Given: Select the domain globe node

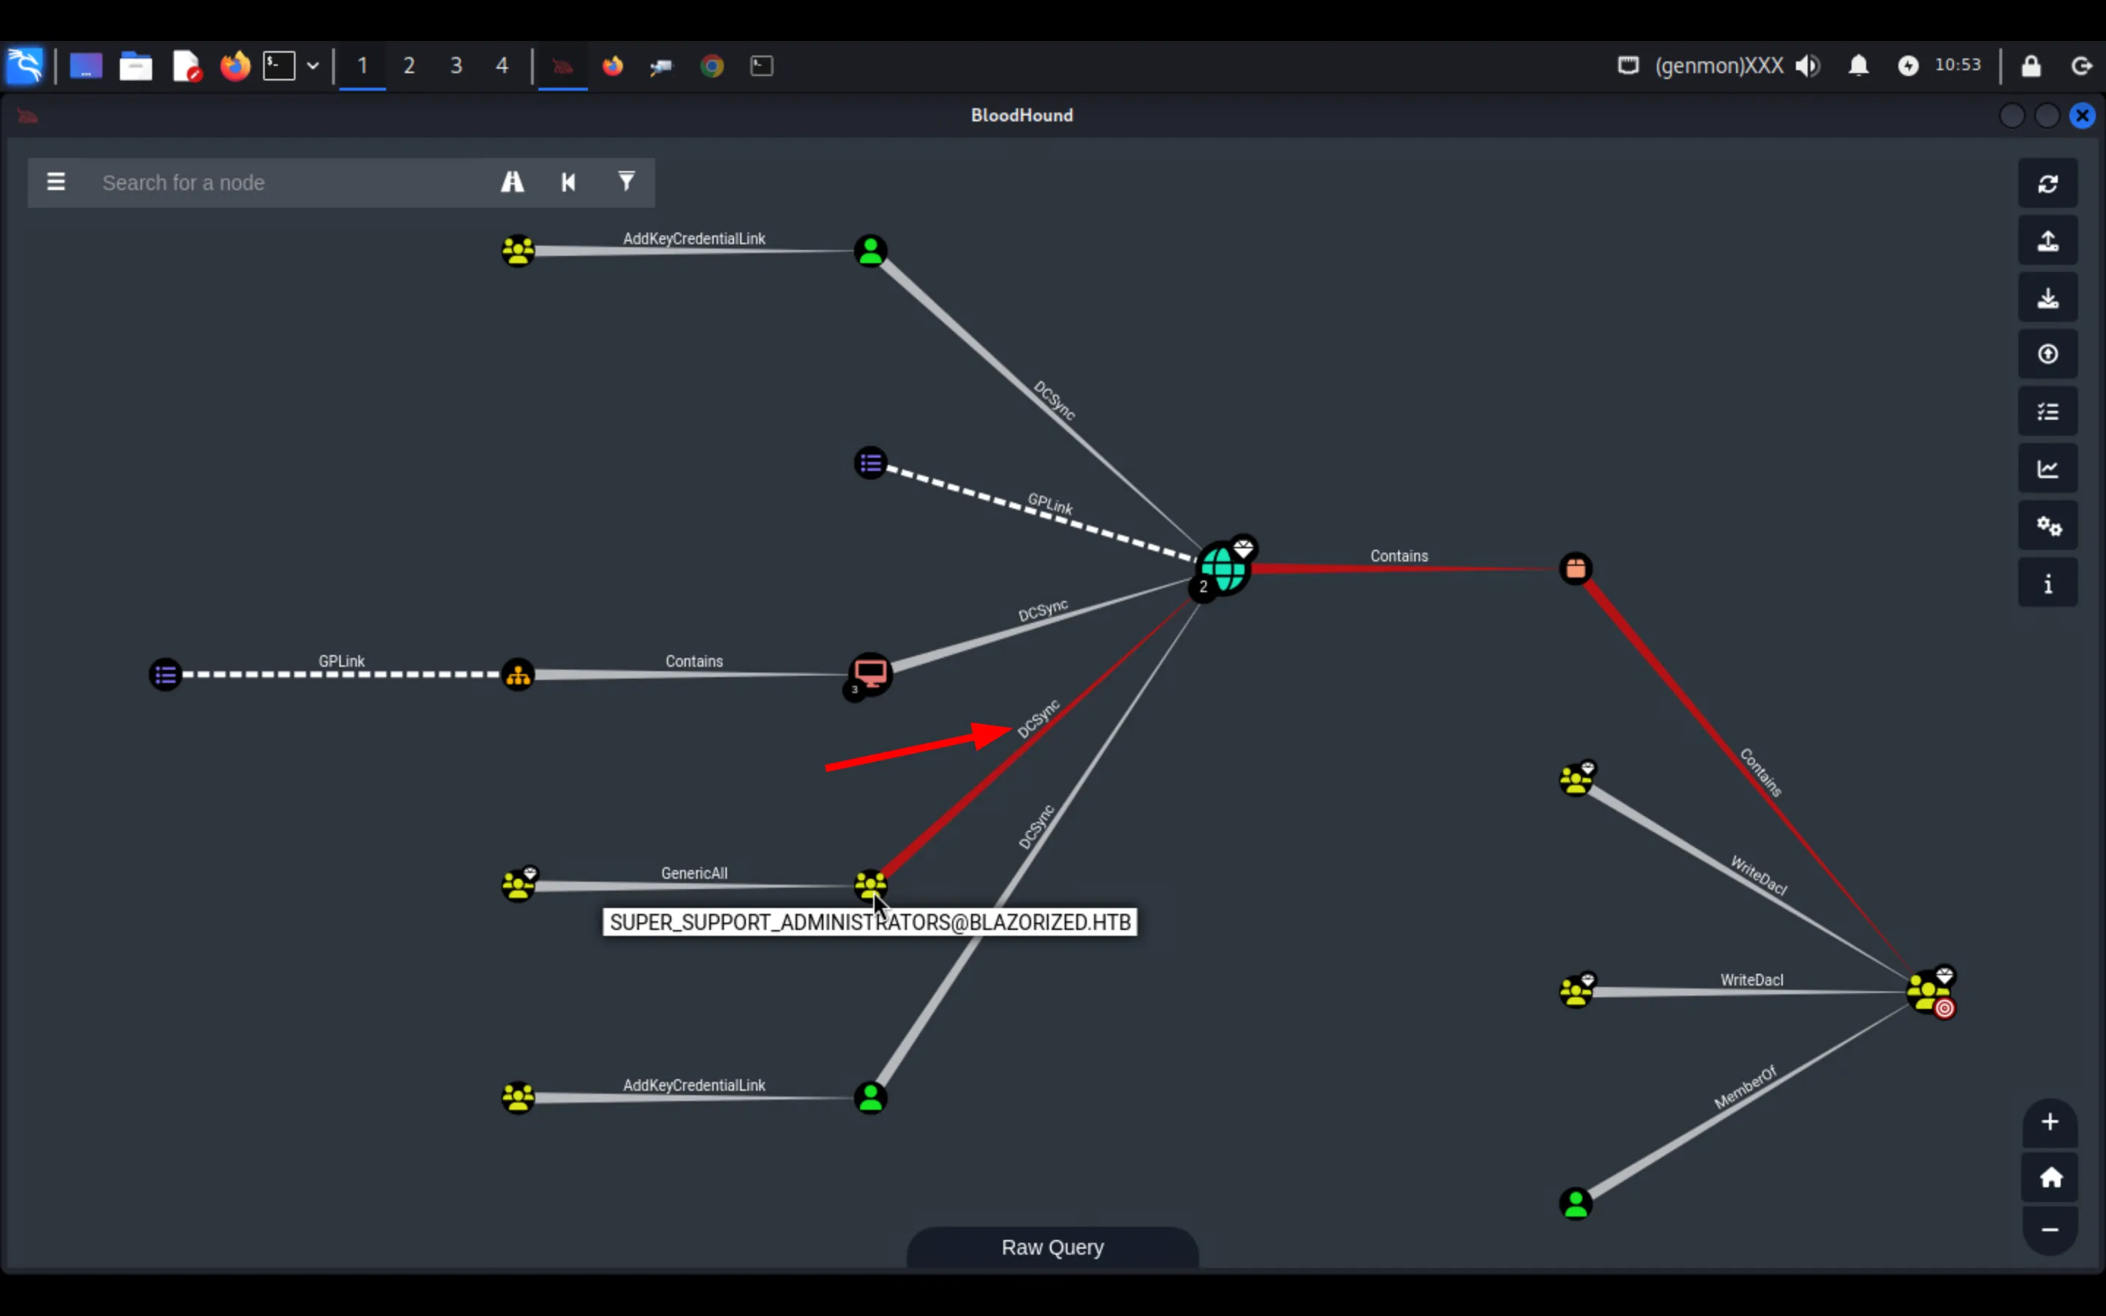Looking at the screenshot, I should (1223, 568).
